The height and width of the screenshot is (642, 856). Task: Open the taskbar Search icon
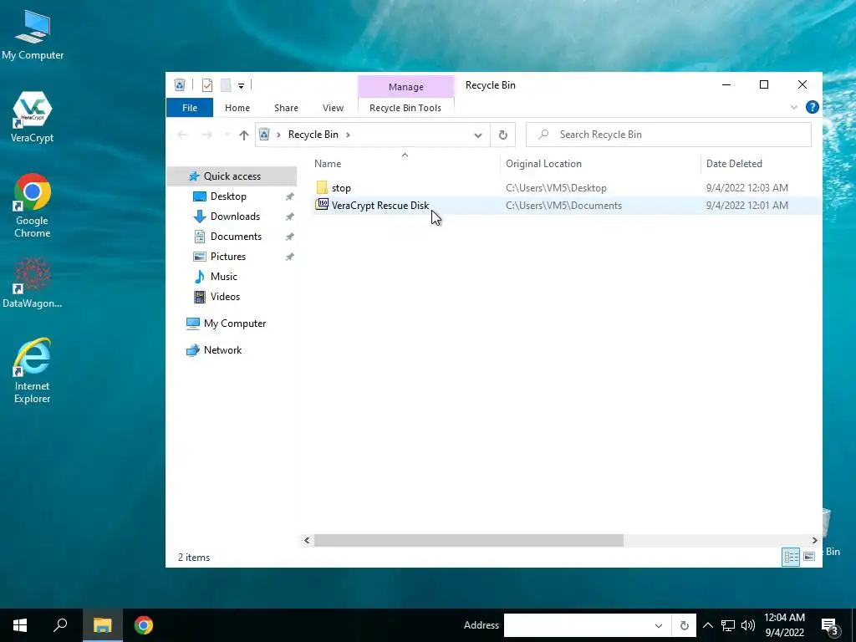tap(60, 625)
